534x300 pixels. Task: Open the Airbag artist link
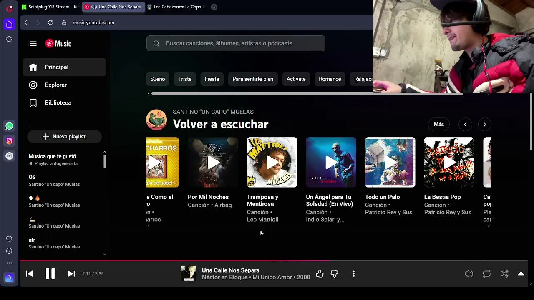[223, 205]
